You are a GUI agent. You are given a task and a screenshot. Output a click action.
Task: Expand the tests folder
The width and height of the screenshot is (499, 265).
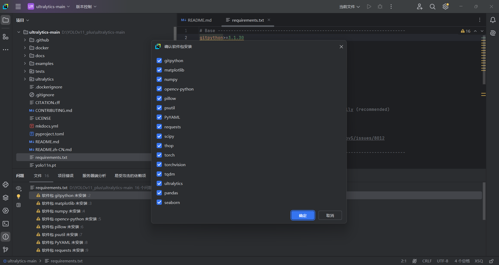(x=25, y=71)
